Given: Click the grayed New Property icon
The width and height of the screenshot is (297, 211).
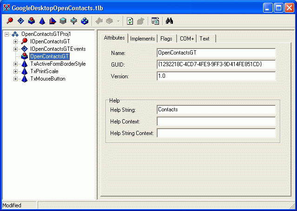Looking at the screenshot, I should [110, 21].
